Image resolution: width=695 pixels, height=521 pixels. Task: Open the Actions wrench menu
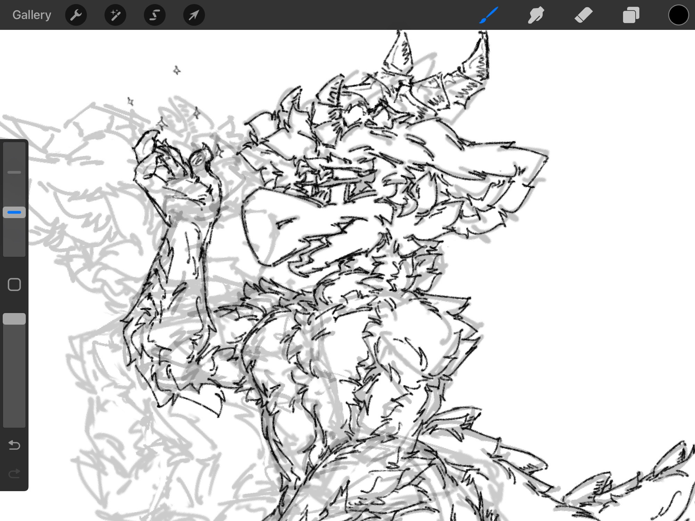tap(76, 15)
